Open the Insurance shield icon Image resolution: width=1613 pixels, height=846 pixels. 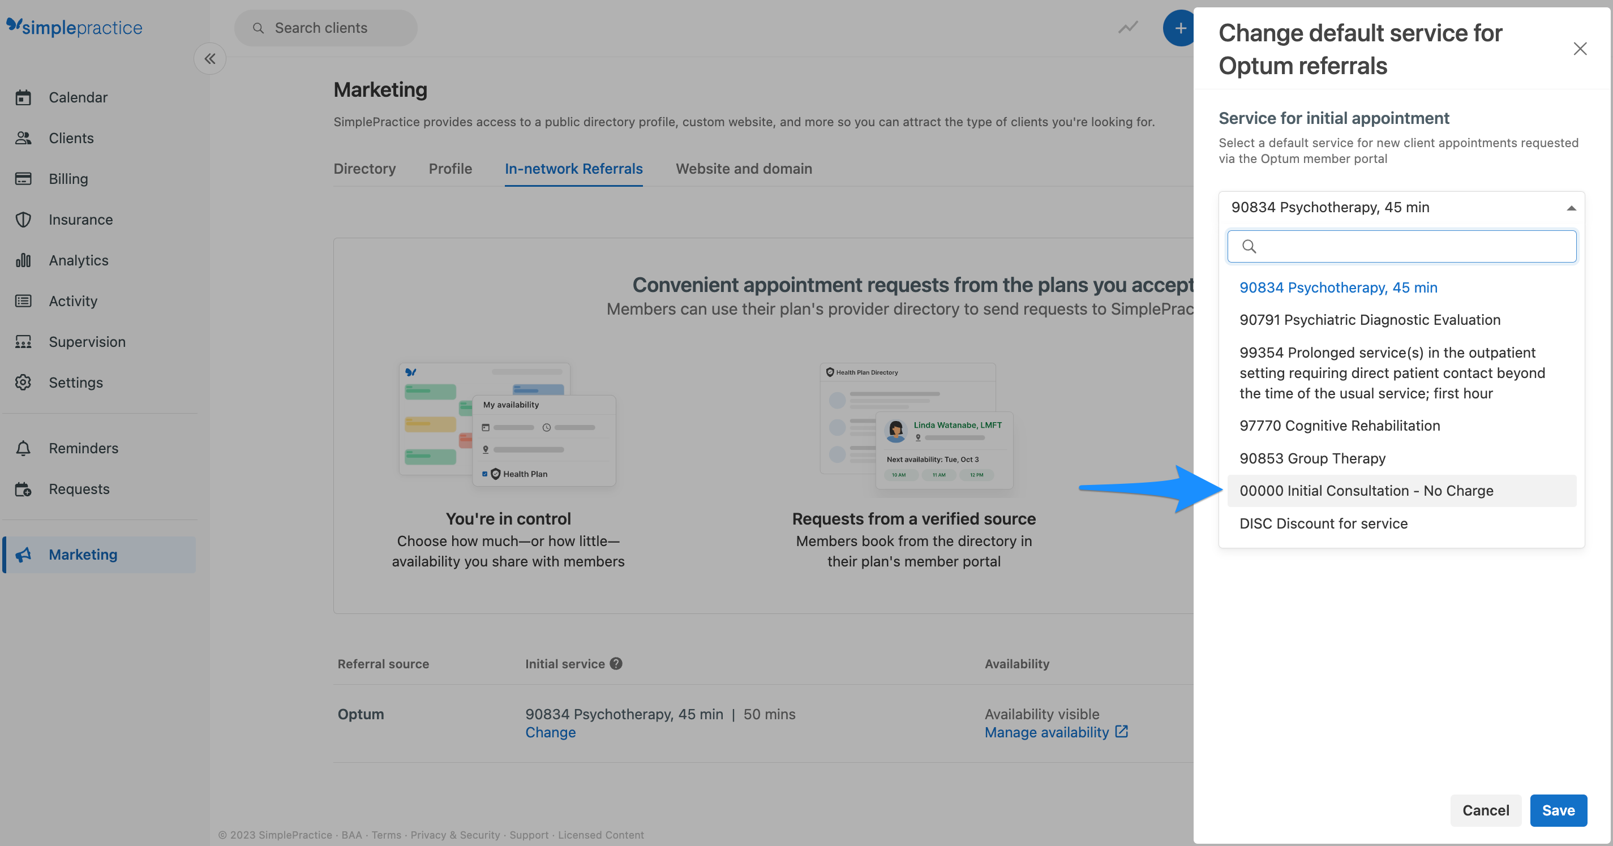pyautogui.click(x=23, y=220)
